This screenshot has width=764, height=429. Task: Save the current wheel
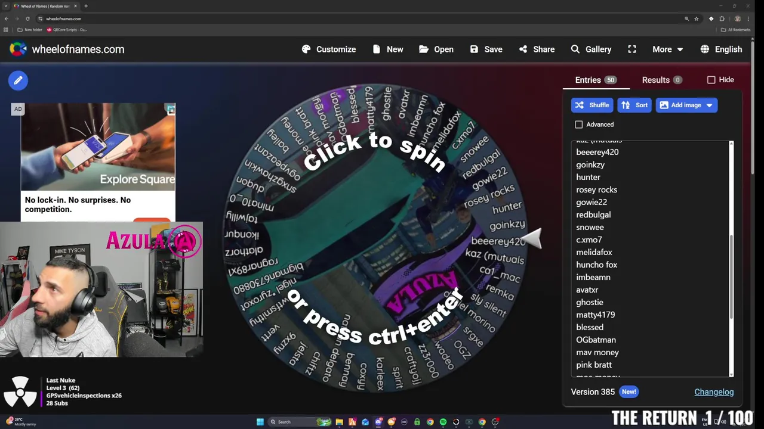coord(486,49)
